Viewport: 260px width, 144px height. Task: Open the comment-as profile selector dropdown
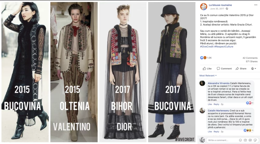[x=253, y=68]
